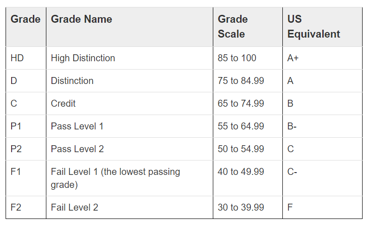Select the 50 to 54.99 cell
Screen dimensions: 370x225
[241, 149]
